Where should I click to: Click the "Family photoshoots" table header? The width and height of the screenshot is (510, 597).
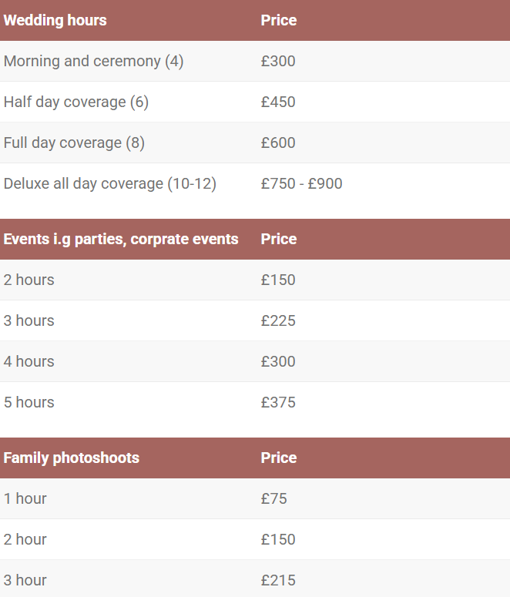click(x=72, y=458)
